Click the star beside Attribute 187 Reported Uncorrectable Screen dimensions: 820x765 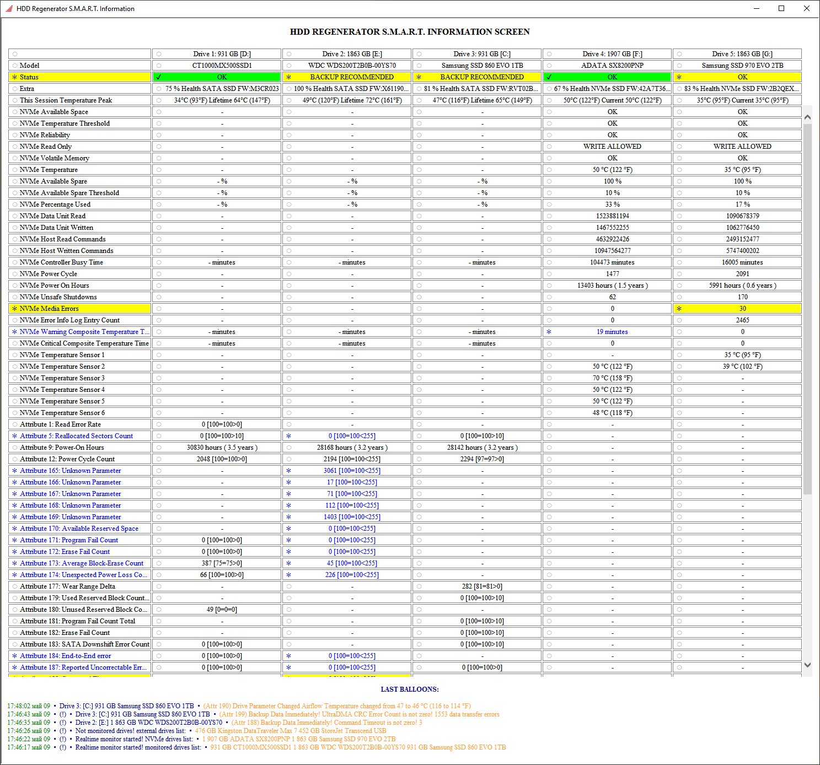(x=15, y=667)
